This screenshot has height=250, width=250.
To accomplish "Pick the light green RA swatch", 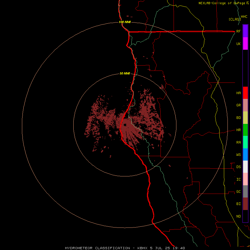I will point(245,142).
